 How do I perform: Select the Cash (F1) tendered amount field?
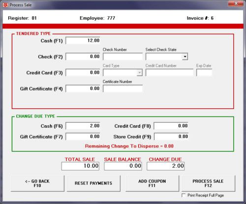pyautogui.click(x=83, y=40)
